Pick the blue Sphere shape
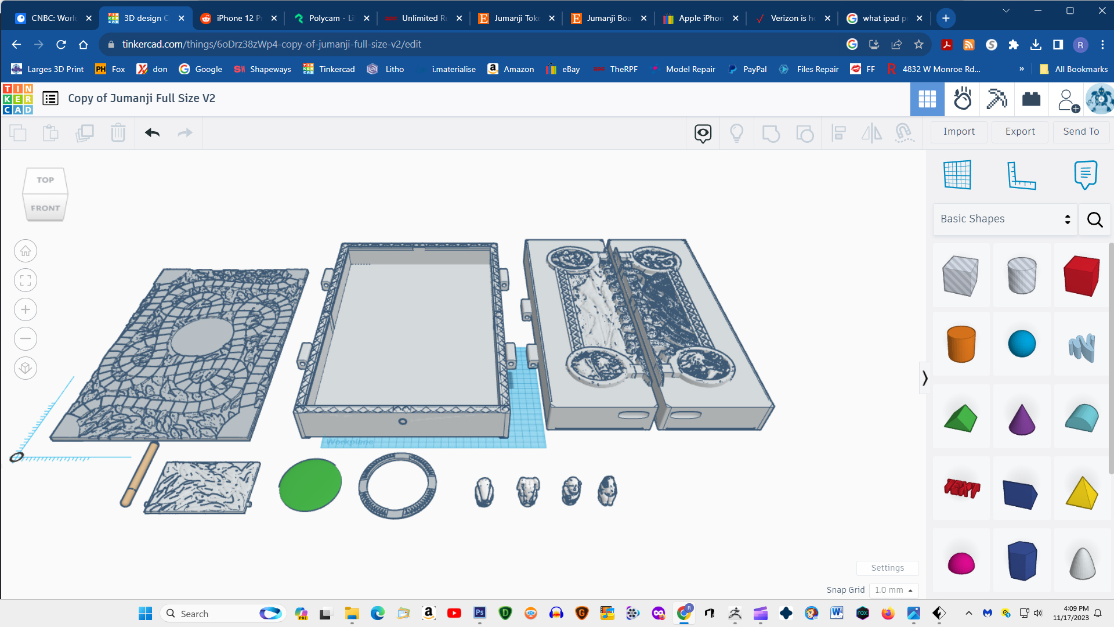This screenshot has height=627, width=1114. (x=1021, y=344)
